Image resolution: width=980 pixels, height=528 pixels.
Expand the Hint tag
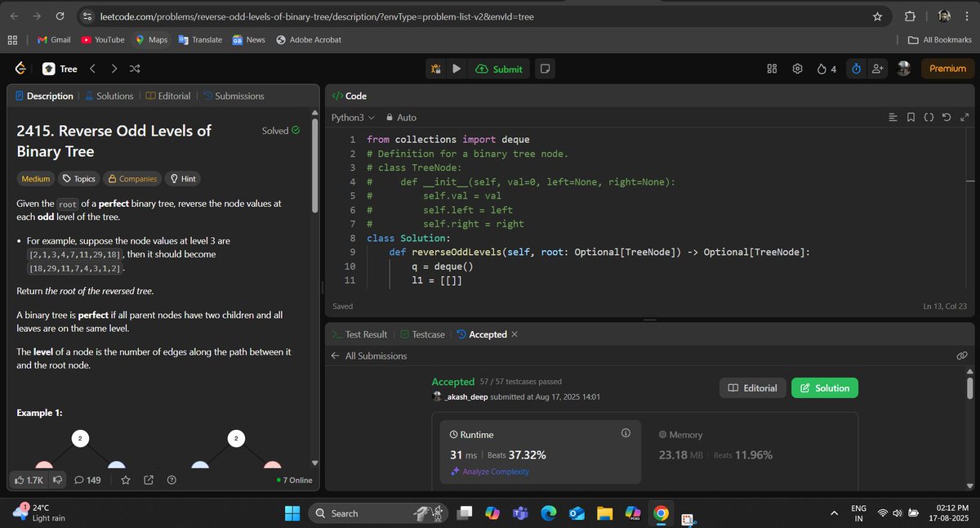coord(182,178)
